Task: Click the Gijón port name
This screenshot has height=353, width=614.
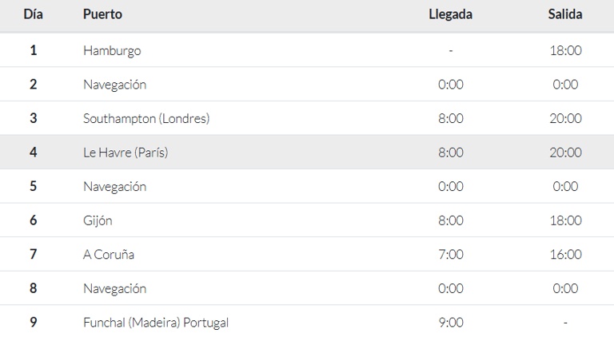Action: coord(98,220)
